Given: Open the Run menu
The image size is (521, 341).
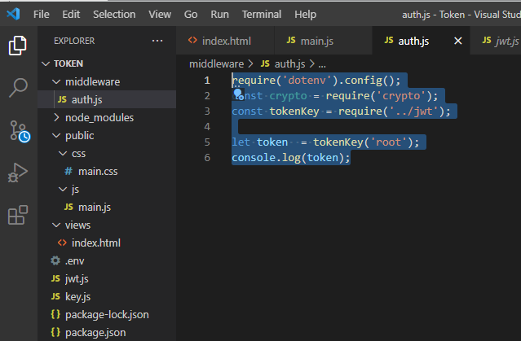Looking at the screenshot, I should [x=219, y=15].
